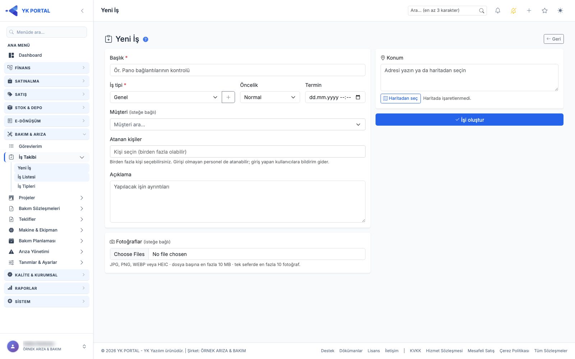Open the Öncelik dropdown
Viewport: 575px width, 359px height.
[270, 97]
